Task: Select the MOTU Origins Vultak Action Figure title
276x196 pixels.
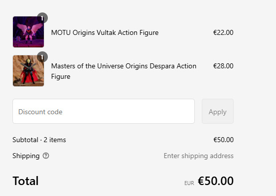Action: 105,32
